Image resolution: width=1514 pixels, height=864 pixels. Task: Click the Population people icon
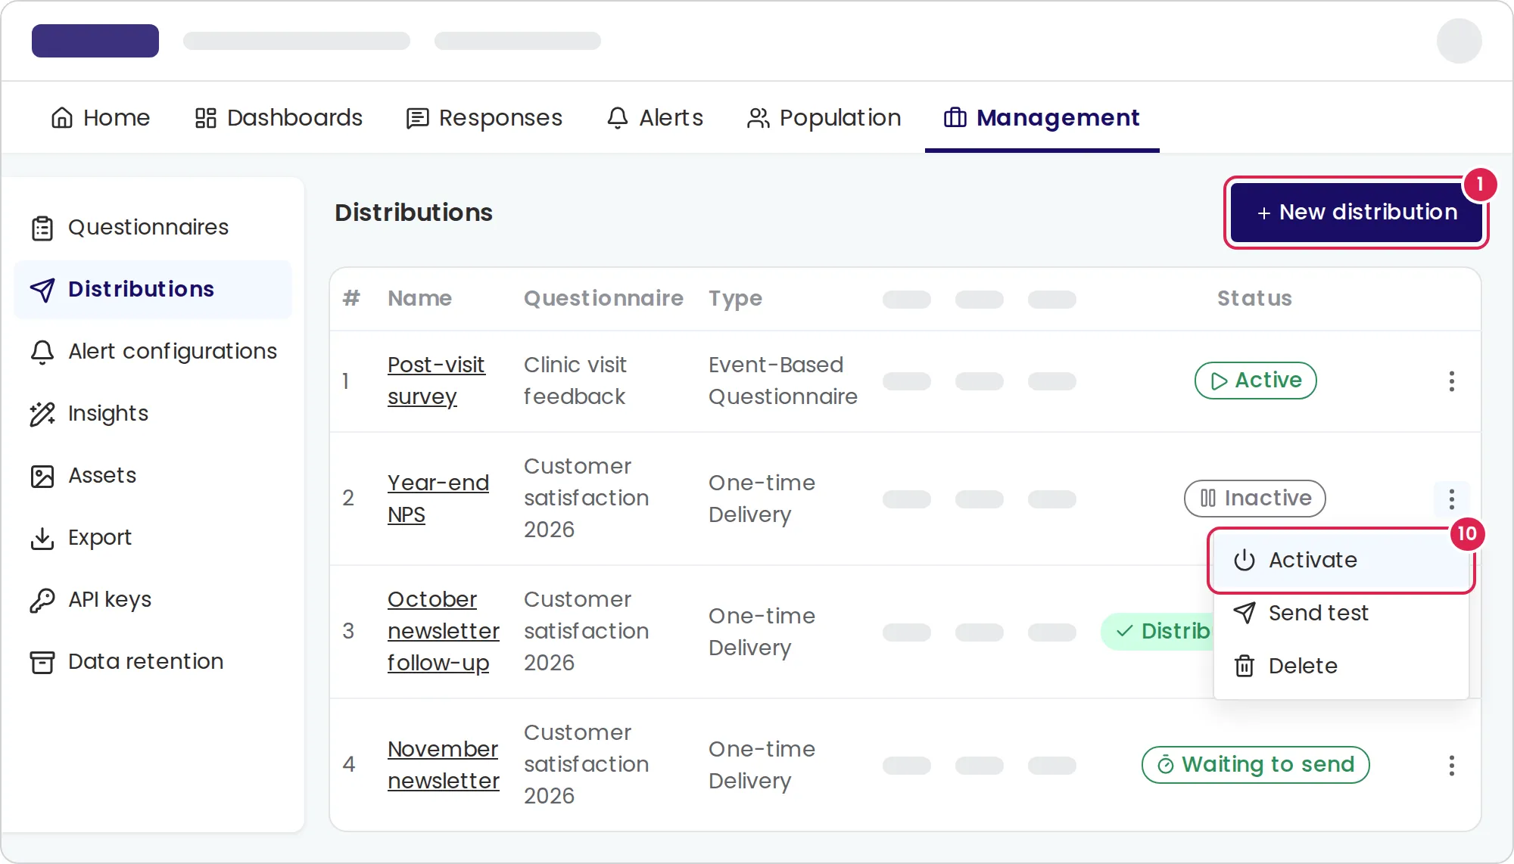(x=758, y=118)
